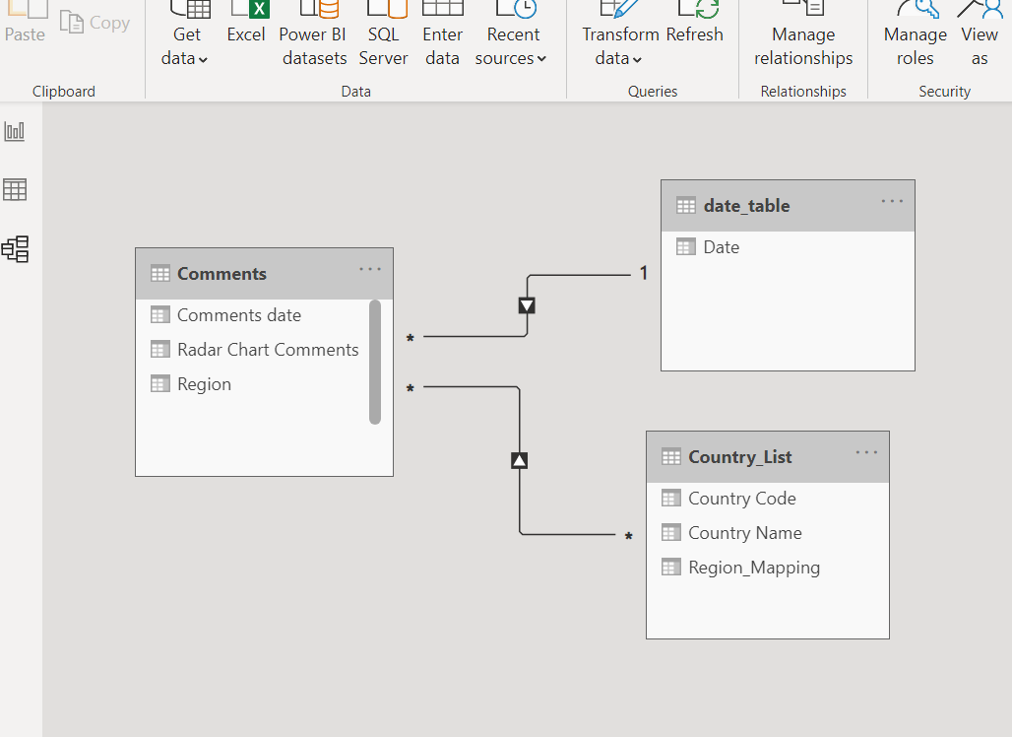Select the Radar Chart Comments field
This screenshot has height=737, width=1012.
(254, 350)
